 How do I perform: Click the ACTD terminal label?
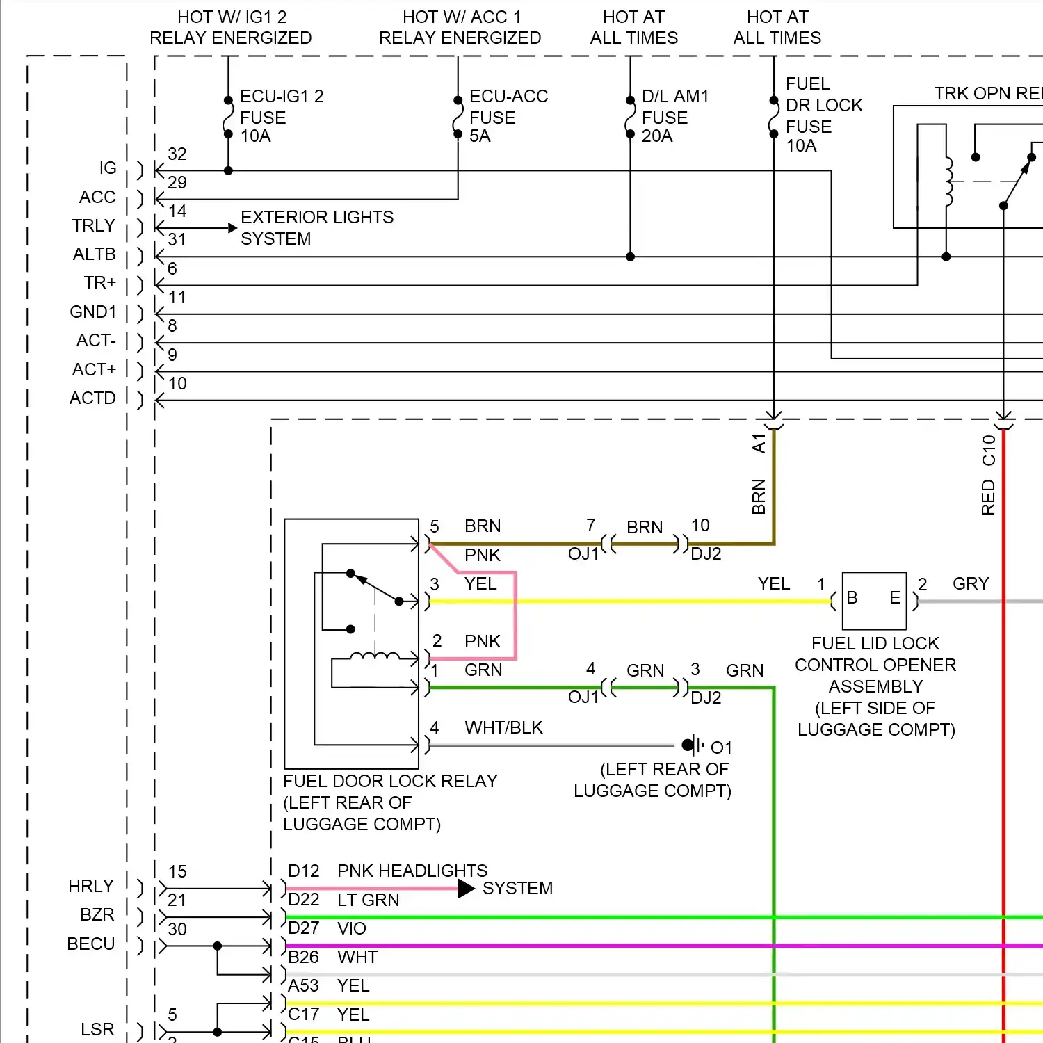pyautogui.click(x=92, y=398)
